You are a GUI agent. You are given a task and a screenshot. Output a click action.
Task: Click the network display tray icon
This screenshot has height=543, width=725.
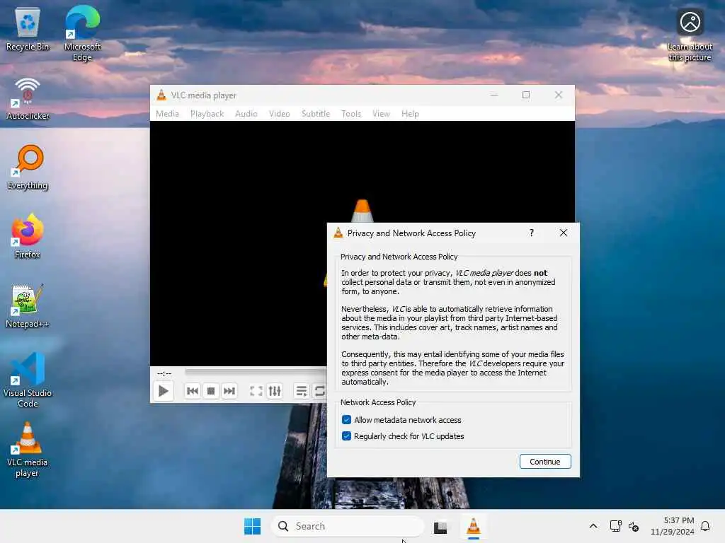tap(615, 526)
